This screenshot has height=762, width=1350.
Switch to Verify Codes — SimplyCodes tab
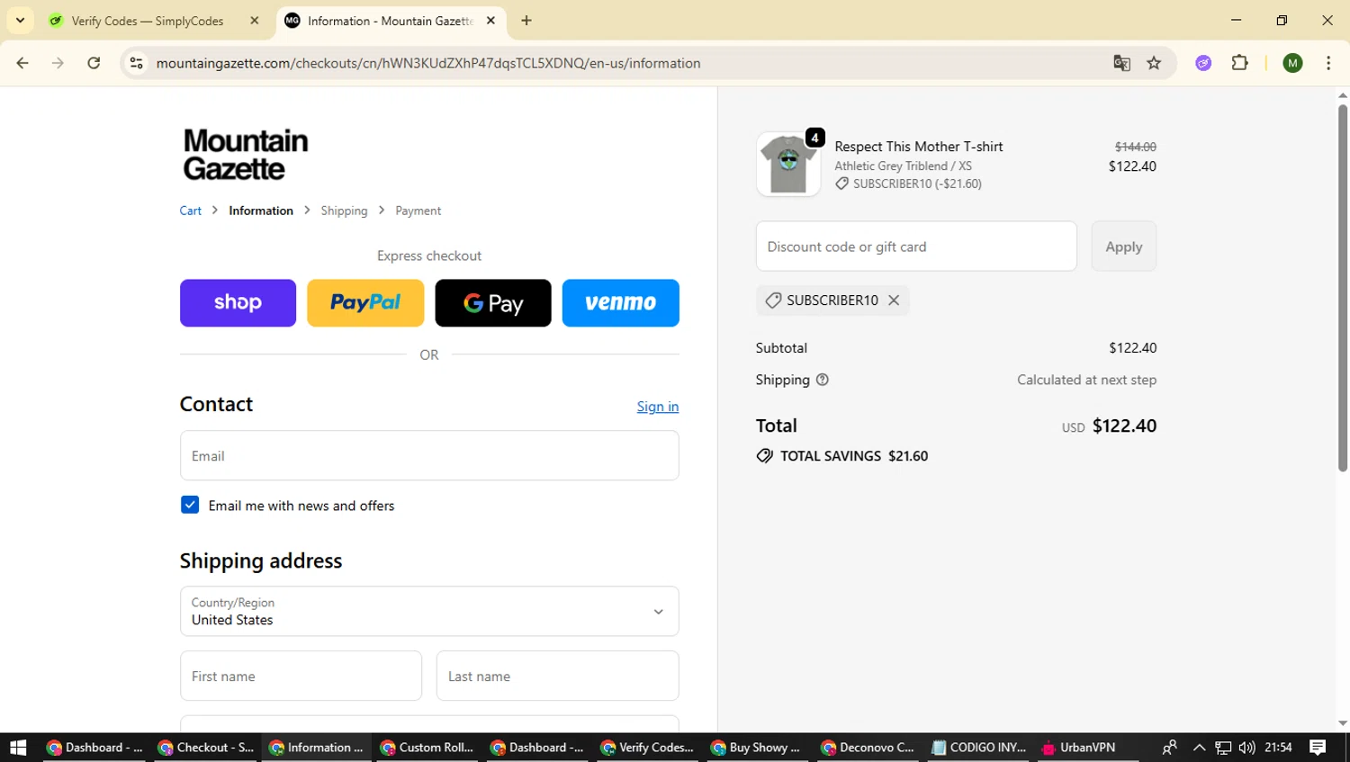pyautogui.click(x=148, y=21)
